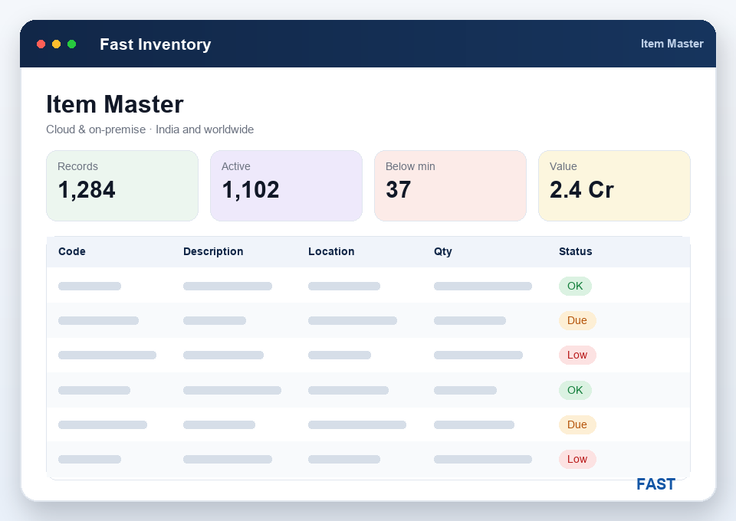
Task: Sort by the Status column header
Action: [576, 251]
